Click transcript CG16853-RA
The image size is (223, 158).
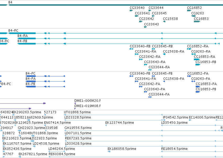tap(204, 57)
